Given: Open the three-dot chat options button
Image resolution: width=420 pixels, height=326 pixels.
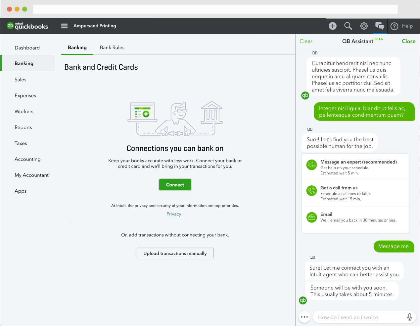Looking at the screenshot, I should 304,317.
